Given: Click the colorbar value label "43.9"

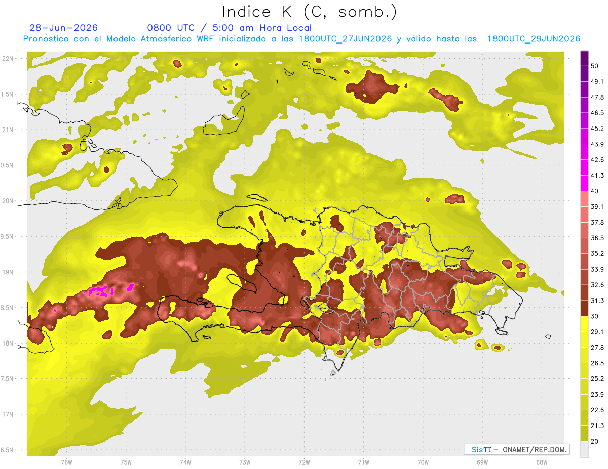Looking at the screenshot, I should tap(597, 144).
